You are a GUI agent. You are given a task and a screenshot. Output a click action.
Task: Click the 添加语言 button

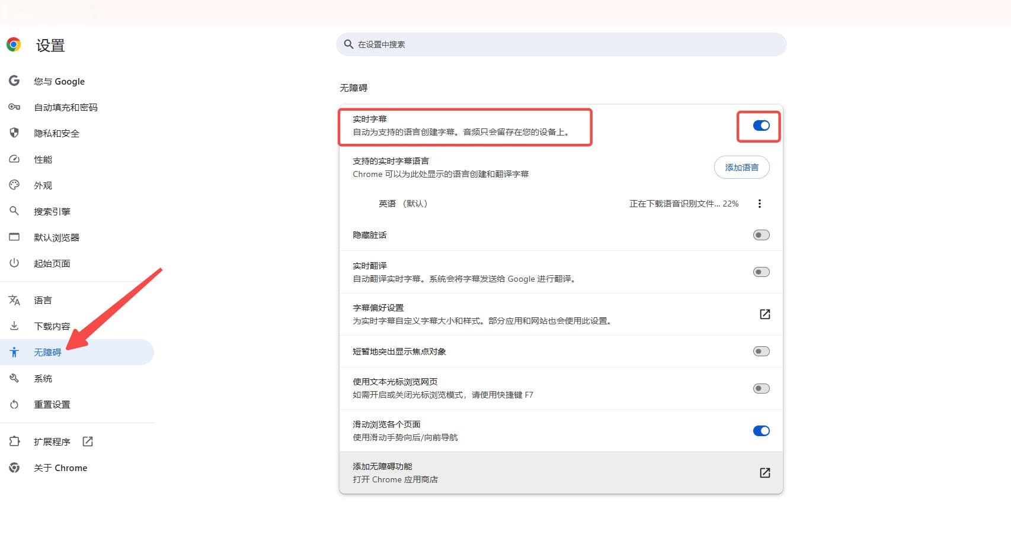pos(741,167)
